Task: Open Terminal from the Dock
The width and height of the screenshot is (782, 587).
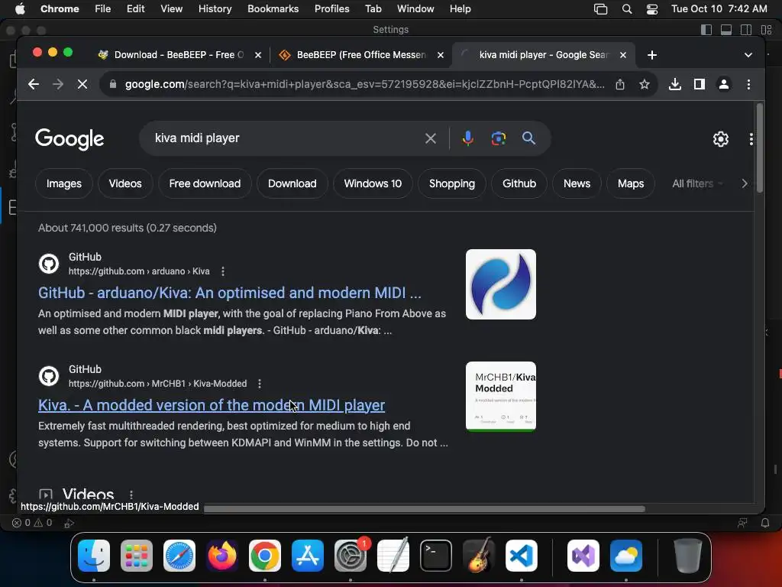Action: click(x=436, y=556)
